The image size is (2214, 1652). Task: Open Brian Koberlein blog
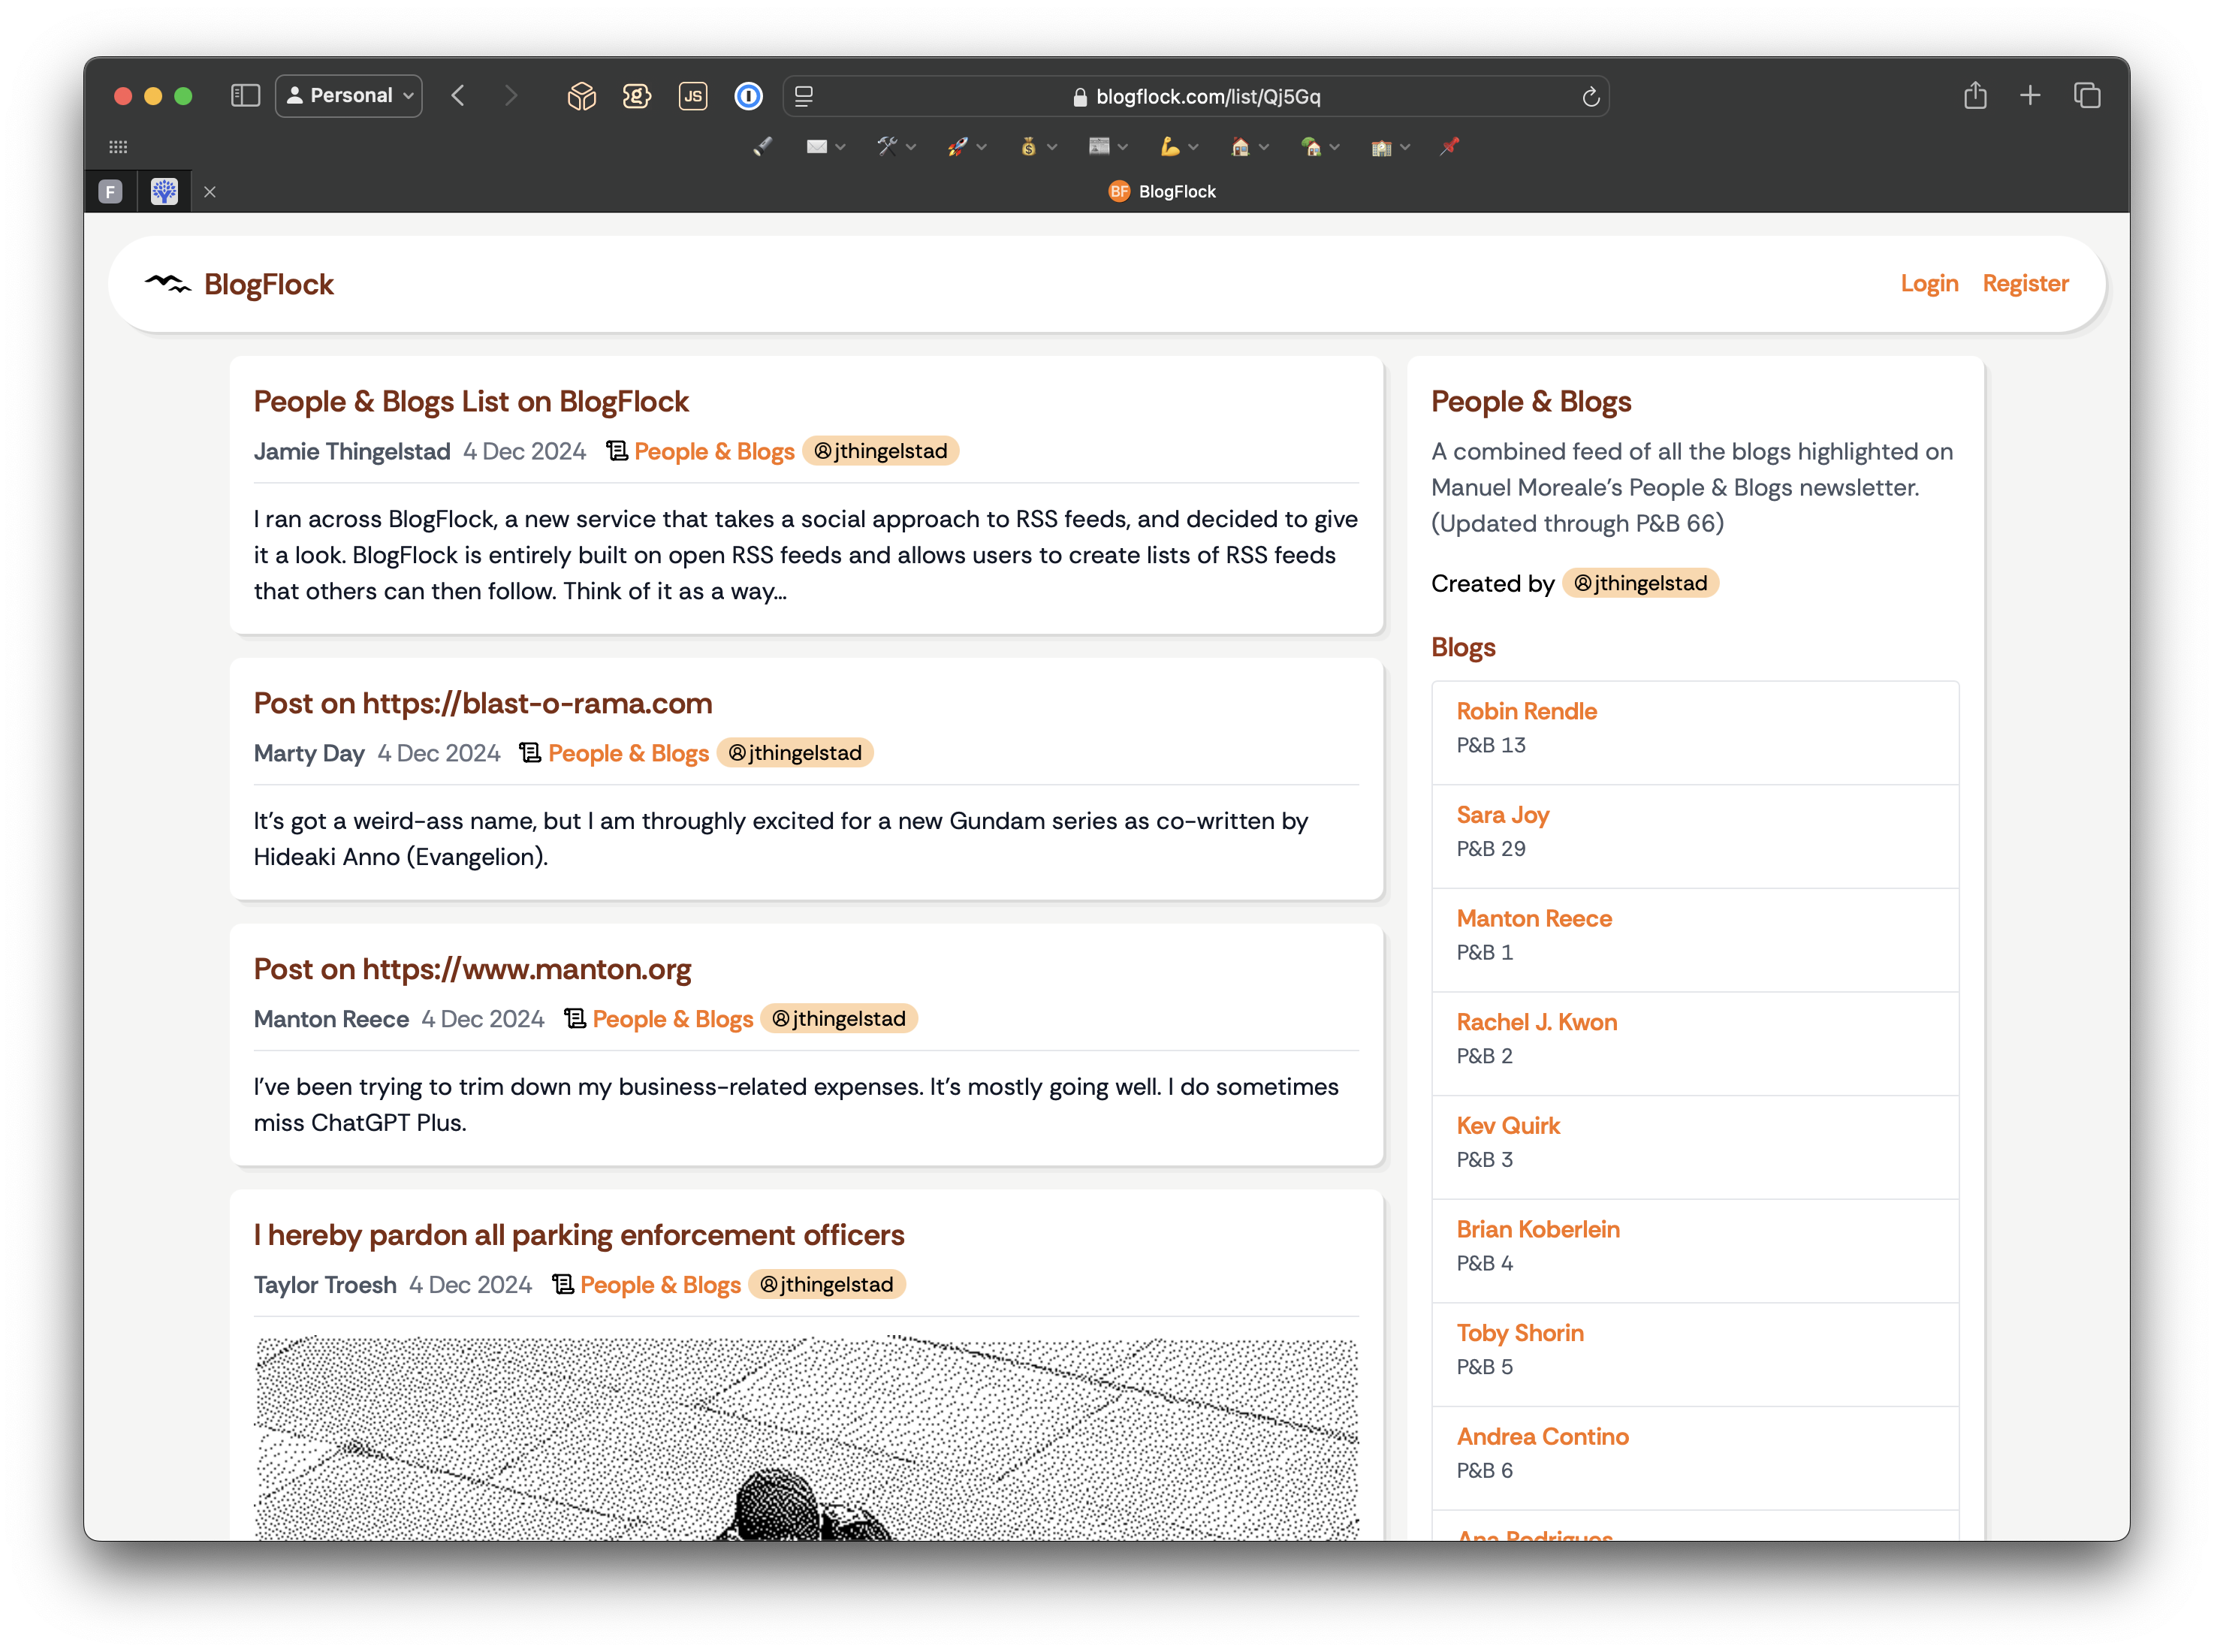1537,1229
